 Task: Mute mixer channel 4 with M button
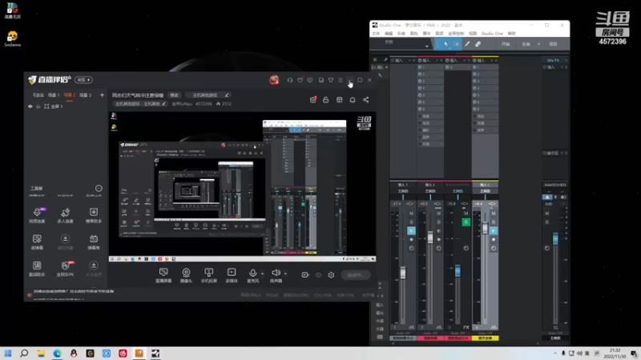494,213
